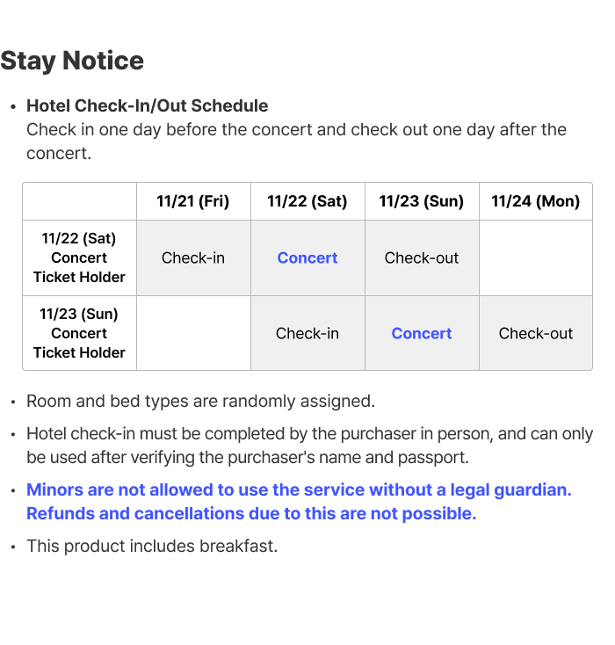Viewport: 615px width, 645px height.
Task: Select the Hotel Check-In/Out Schedule heading
Action: pyautogui.click(x=148, y=105)
